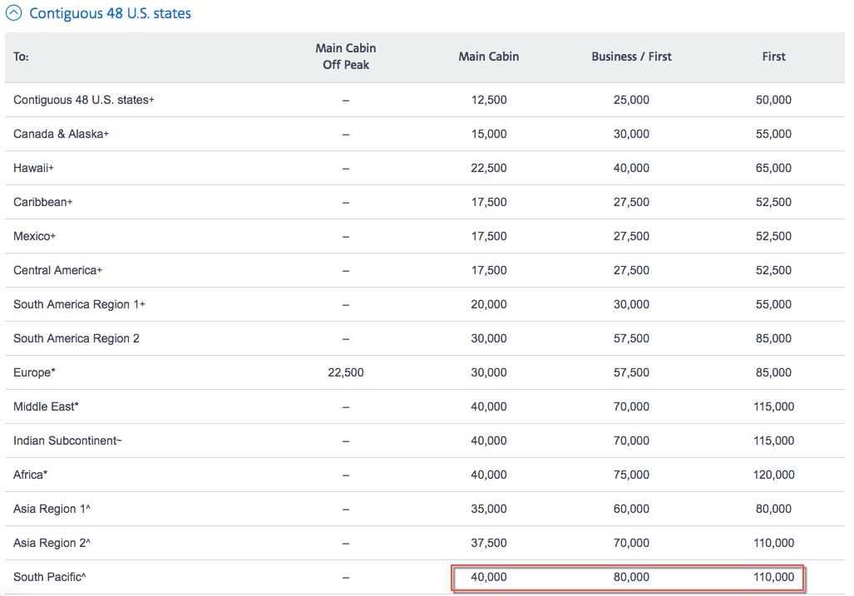Select Hawaii Business value 40,000
This screenshot has width=854, height=596.
631,168
